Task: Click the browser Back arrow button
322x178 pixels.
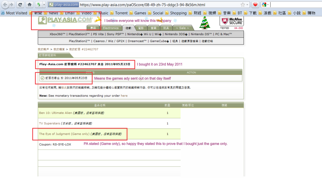Action: click(4, 5)
